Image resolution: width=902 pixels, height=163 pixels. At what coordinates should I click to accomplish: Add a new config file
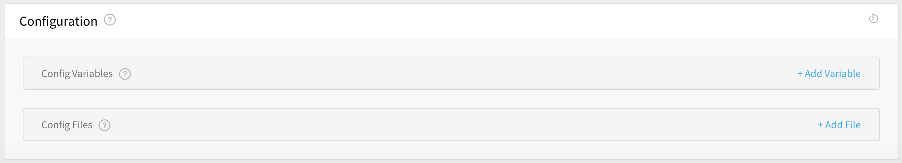point(839,125)
